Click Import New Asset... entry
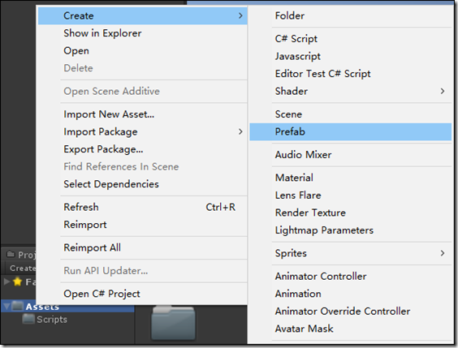 pyautogui.click(x=143, y=114)
